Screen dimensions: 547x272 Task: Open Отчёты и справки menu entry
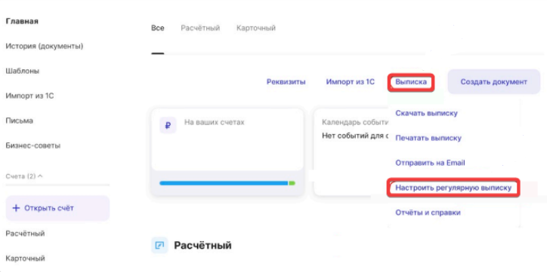(428, 212)
